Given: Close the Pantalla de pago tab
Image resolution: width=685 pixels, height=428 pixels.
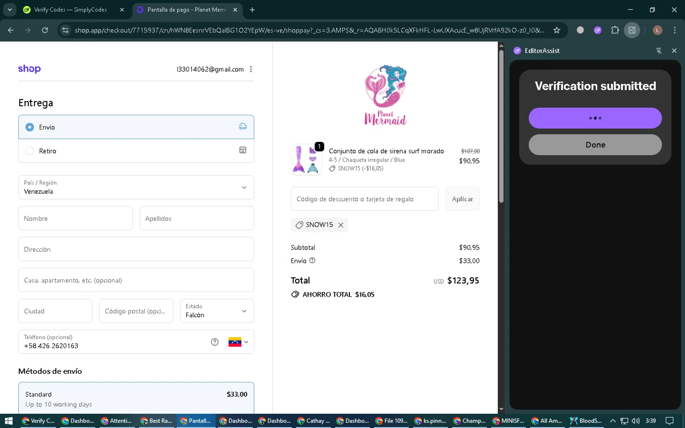Looking at the screenshot, I should (235, 10).
